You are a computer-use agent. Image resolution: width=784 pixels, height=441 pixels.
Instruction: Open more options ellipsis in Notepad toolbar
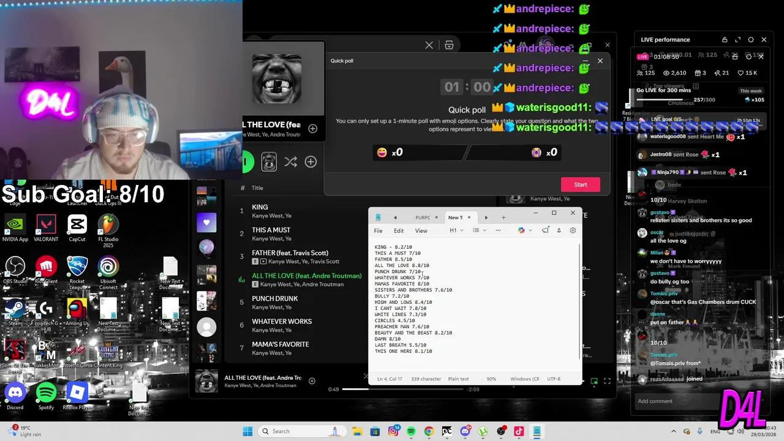[x=498, y=230]
